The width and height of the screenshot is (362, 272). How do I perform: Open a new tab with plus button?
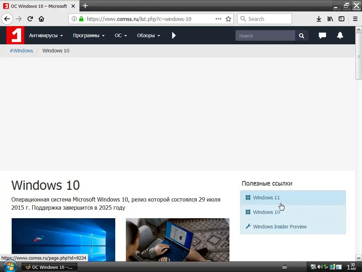[x=85, y=6]
